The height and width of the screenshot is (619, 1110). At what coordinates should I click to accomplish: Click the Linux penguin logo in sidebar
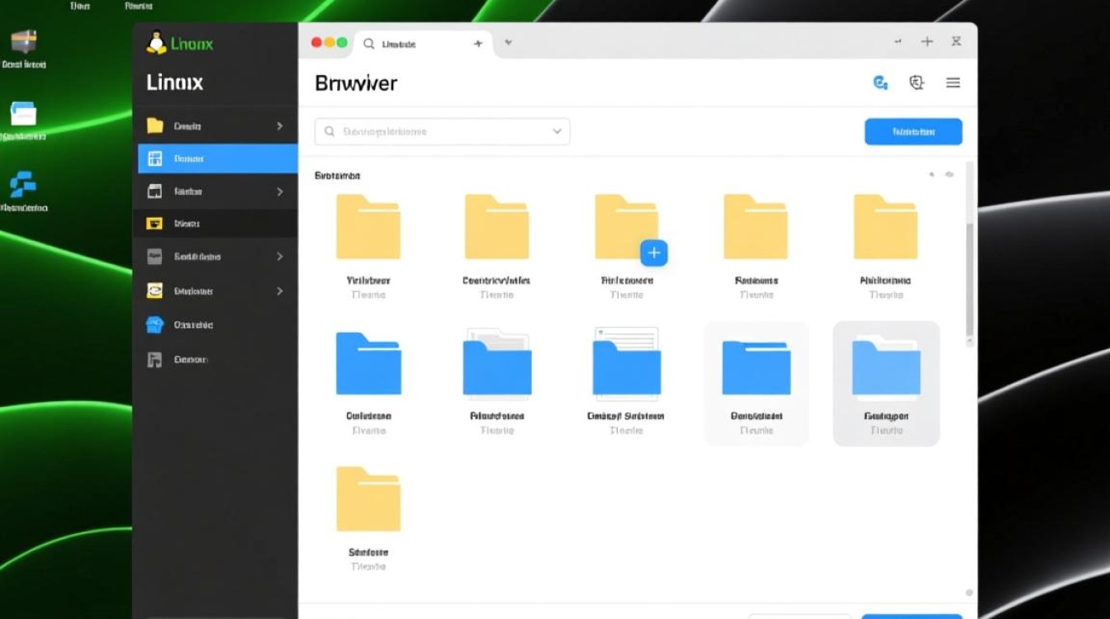(x=156, y=43)
